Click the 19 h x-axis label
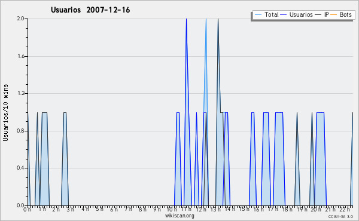Screen dimensions: 359x221 (302, 210)
